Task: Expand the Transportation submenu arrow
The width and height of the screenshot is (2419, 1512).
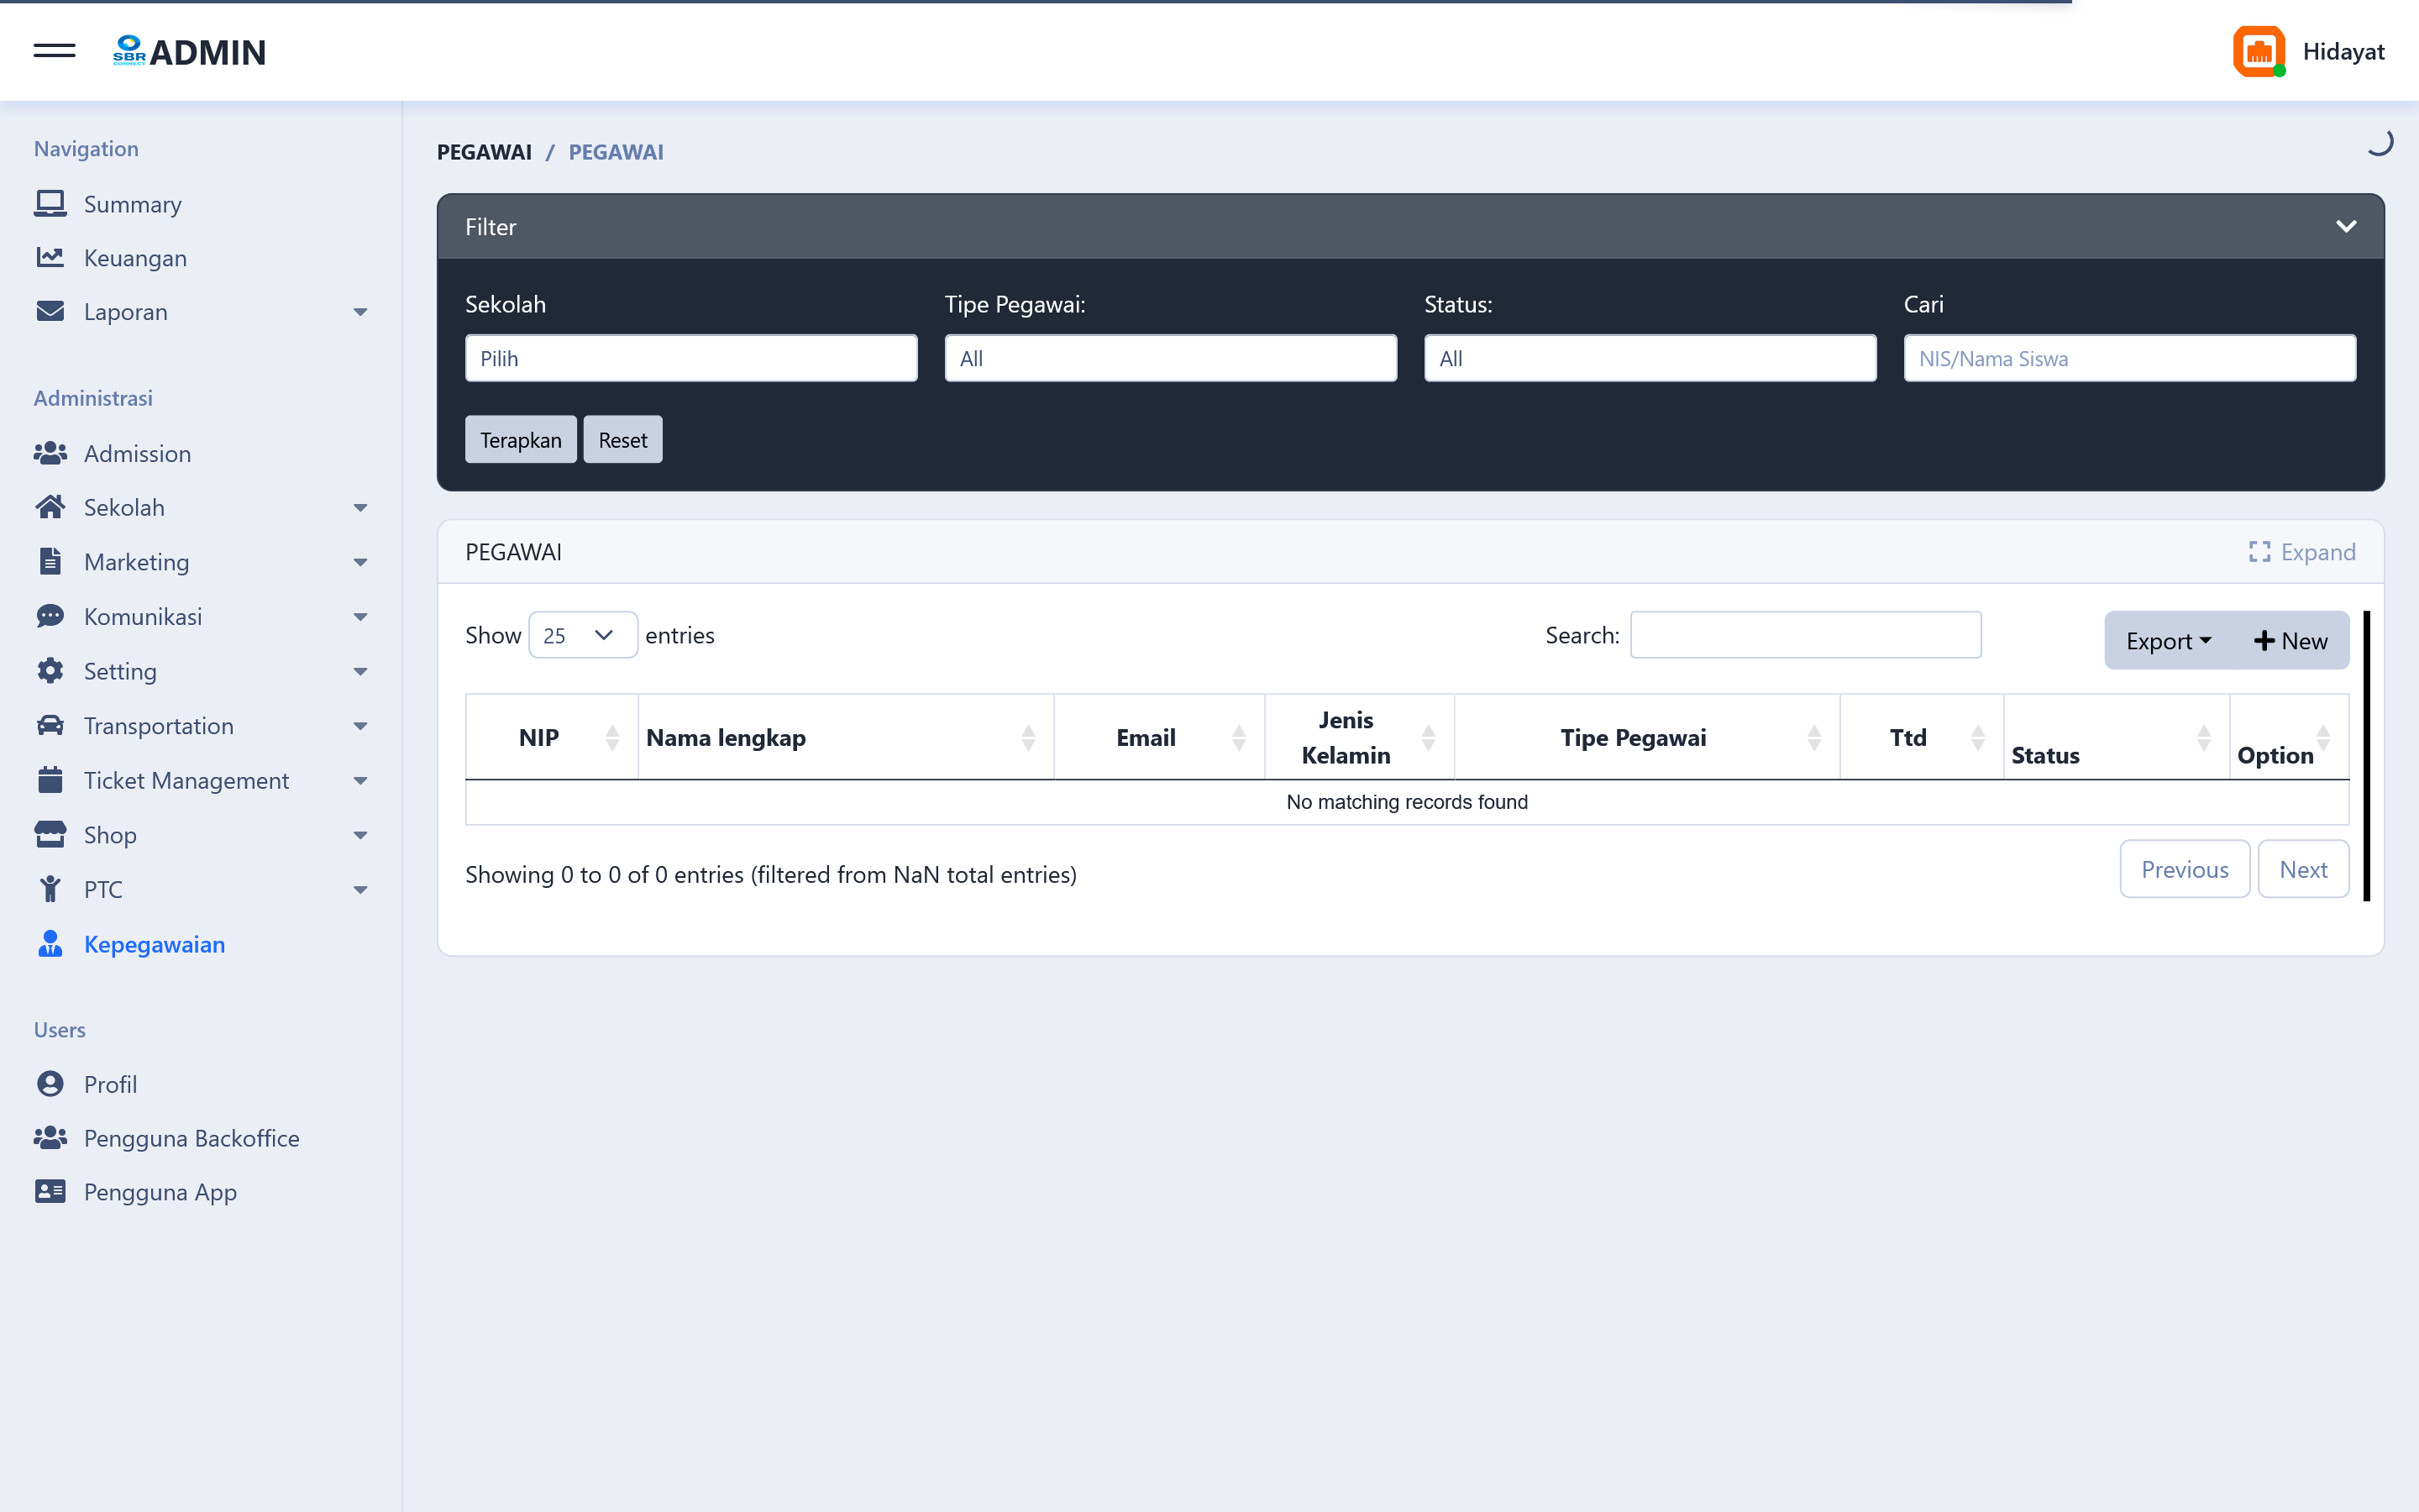Action: tap(361, 727)
